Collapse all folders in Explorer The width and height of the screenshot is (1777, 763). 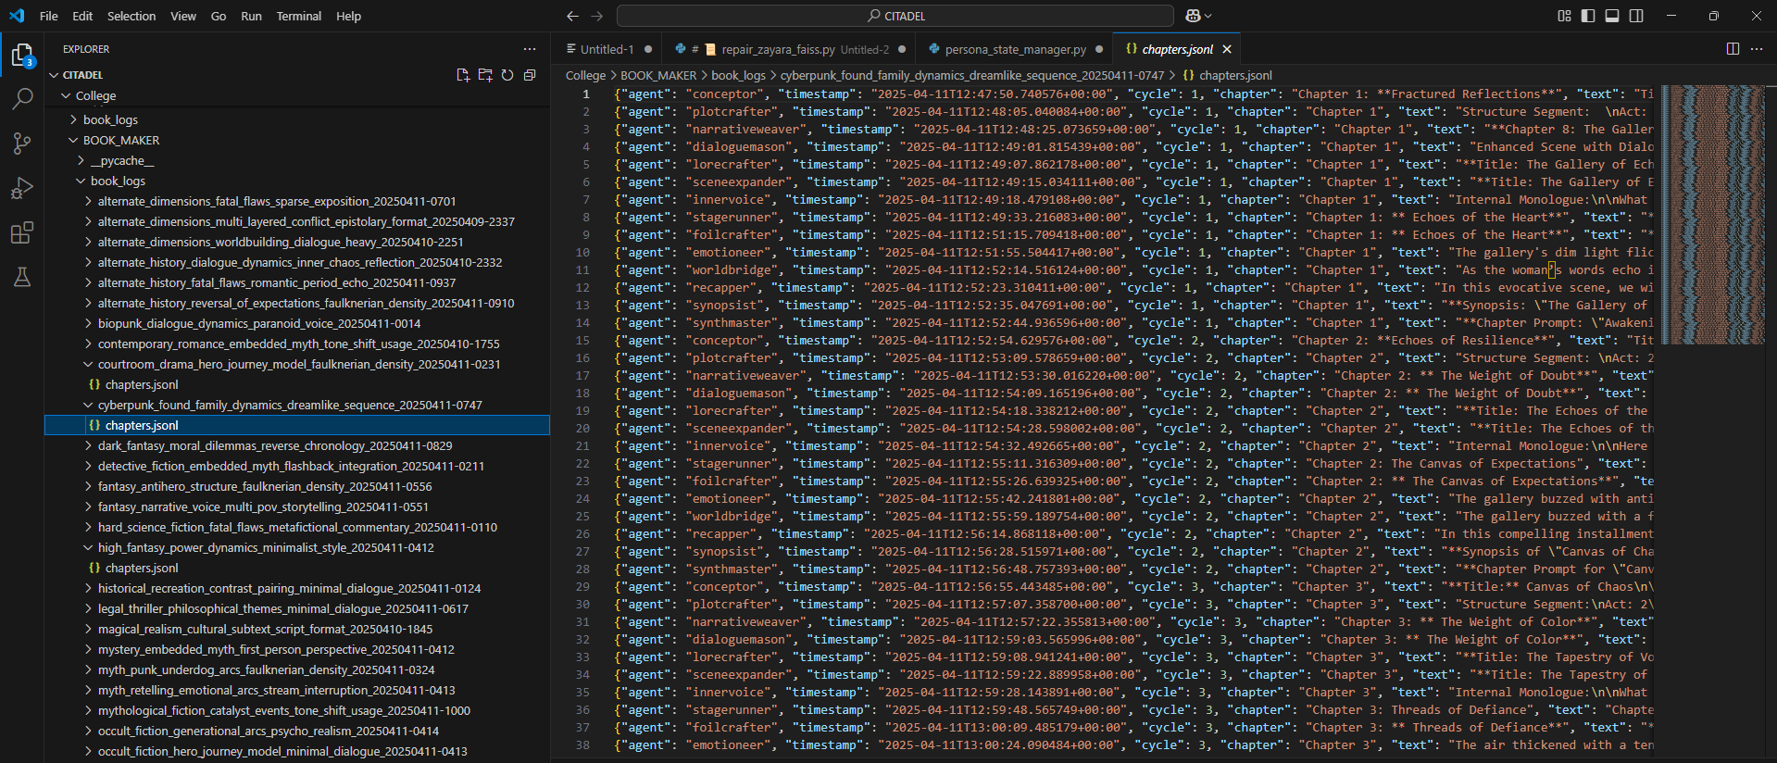click(530, 75)
